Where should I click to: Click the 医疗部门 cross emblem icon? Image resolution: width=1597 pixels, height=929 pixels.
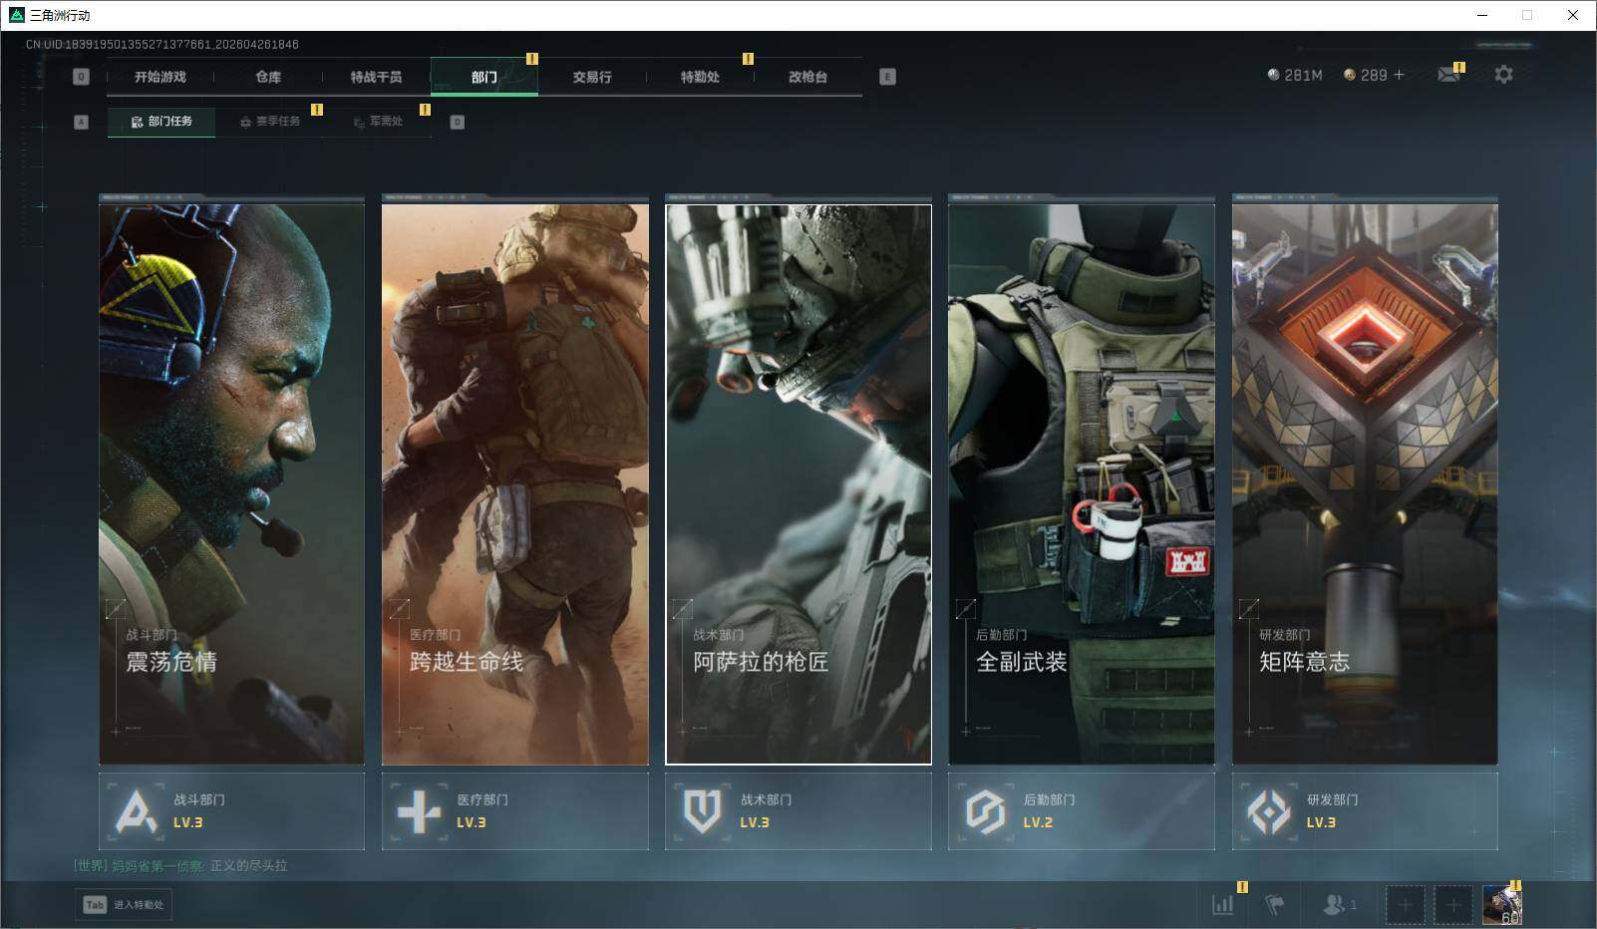click(419, 811)
